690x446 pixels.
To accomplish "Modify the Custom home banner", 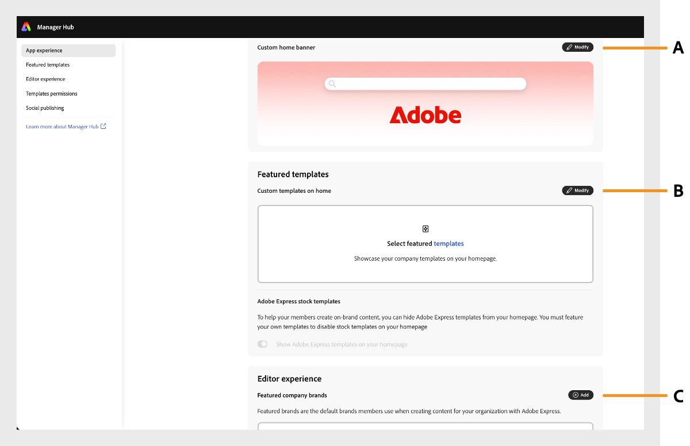I will (x=578, y=47).
